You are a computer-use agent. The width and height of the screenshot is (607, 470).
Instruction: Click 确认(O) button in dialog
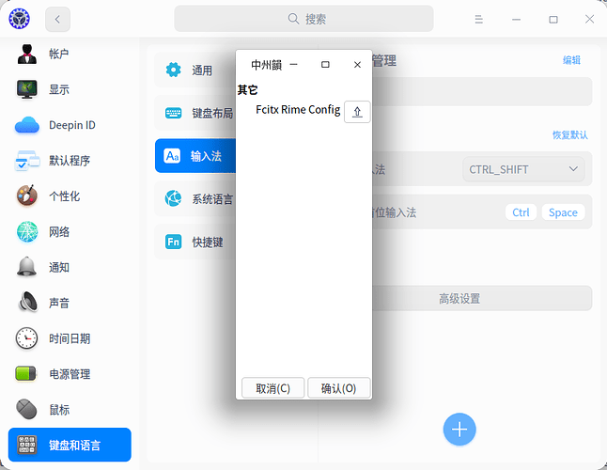click(x=338, y=388)
